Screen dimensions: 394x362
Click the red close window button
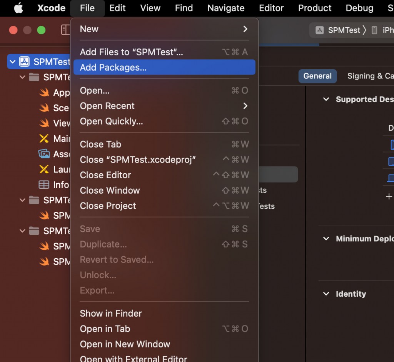tap(13, 30)
